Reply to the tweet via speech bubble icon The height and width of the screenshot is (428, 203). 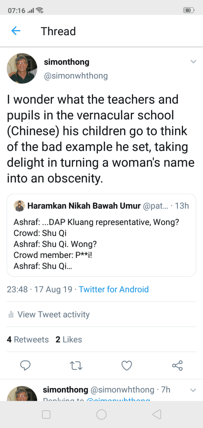[x=25, y=366]
